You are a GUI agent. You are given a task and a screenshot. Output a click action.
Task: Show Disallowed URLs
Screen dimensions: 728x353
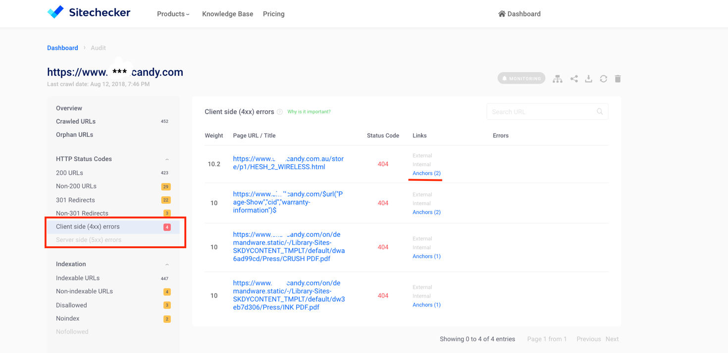pos(71,306)
